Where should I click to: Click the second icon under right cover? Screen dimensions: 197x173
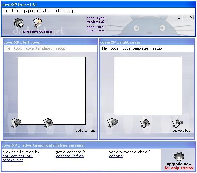(x=145, y=123)
